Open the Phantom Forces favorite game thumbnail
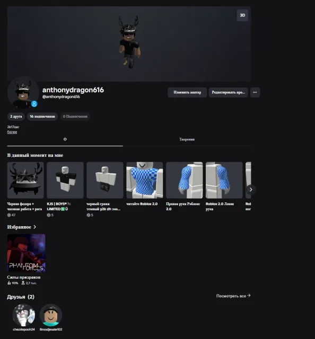Viewport: 315px width, 339px height. [x=26, y=253]
